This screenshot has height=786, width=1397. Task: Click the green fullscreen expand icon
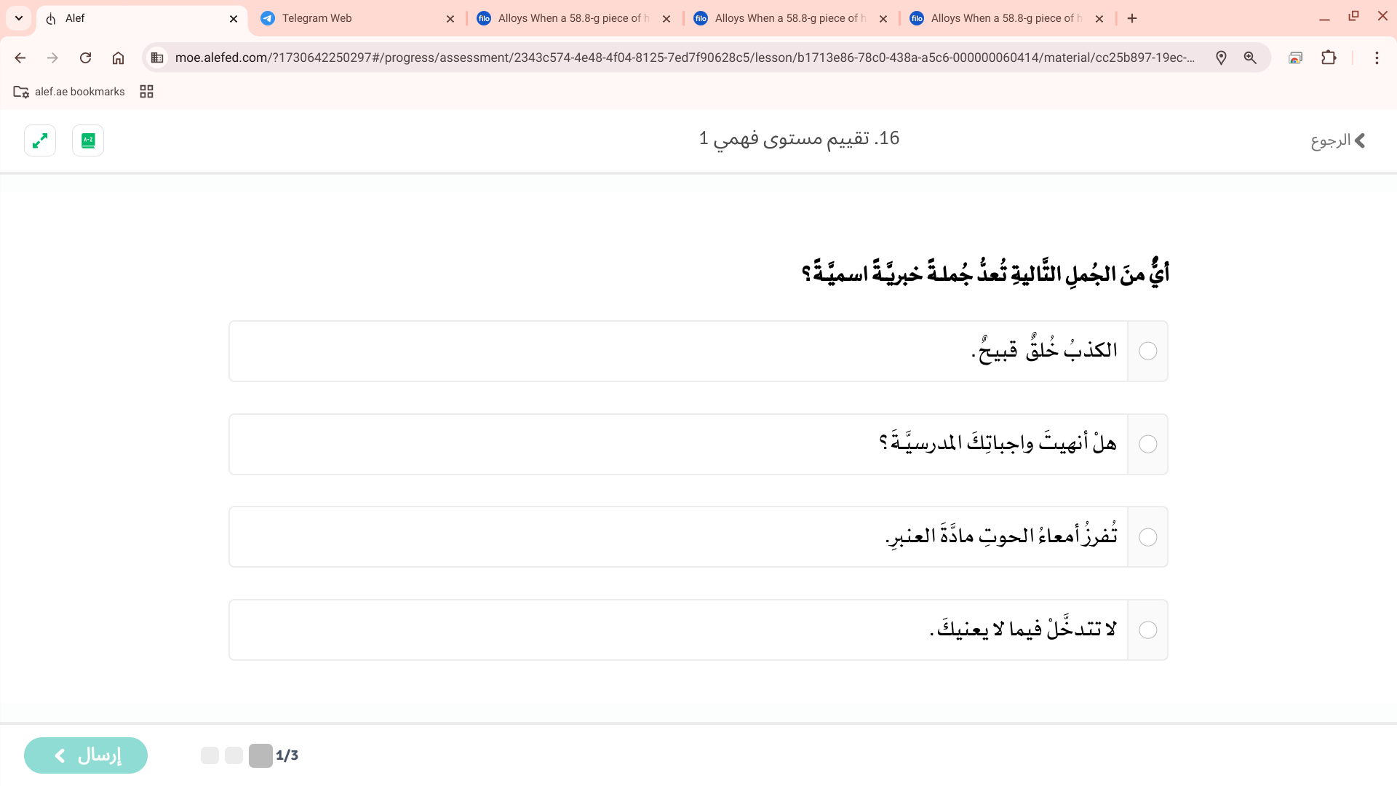tap(40, 140)
